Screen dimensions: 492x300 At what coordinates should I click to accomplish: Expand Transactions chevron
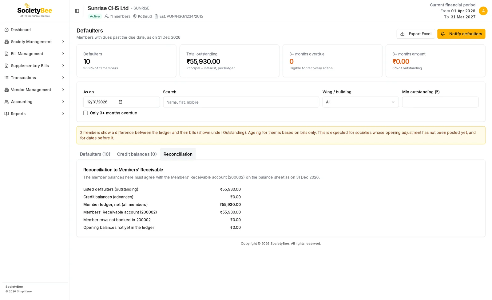tap(63, 78)
